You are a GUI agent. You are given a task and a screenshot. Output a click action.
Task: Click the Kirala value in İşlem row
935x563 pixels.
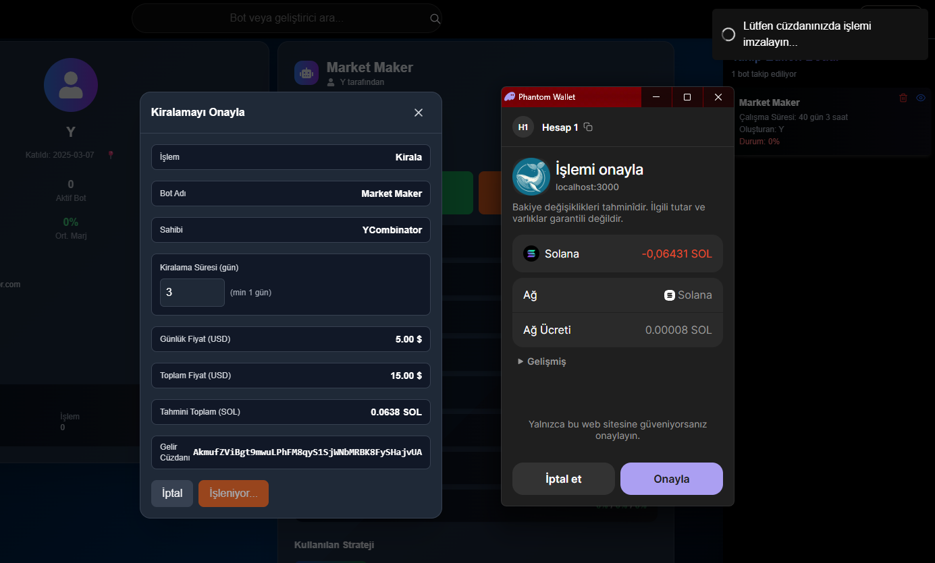click(x=408, y=157)
